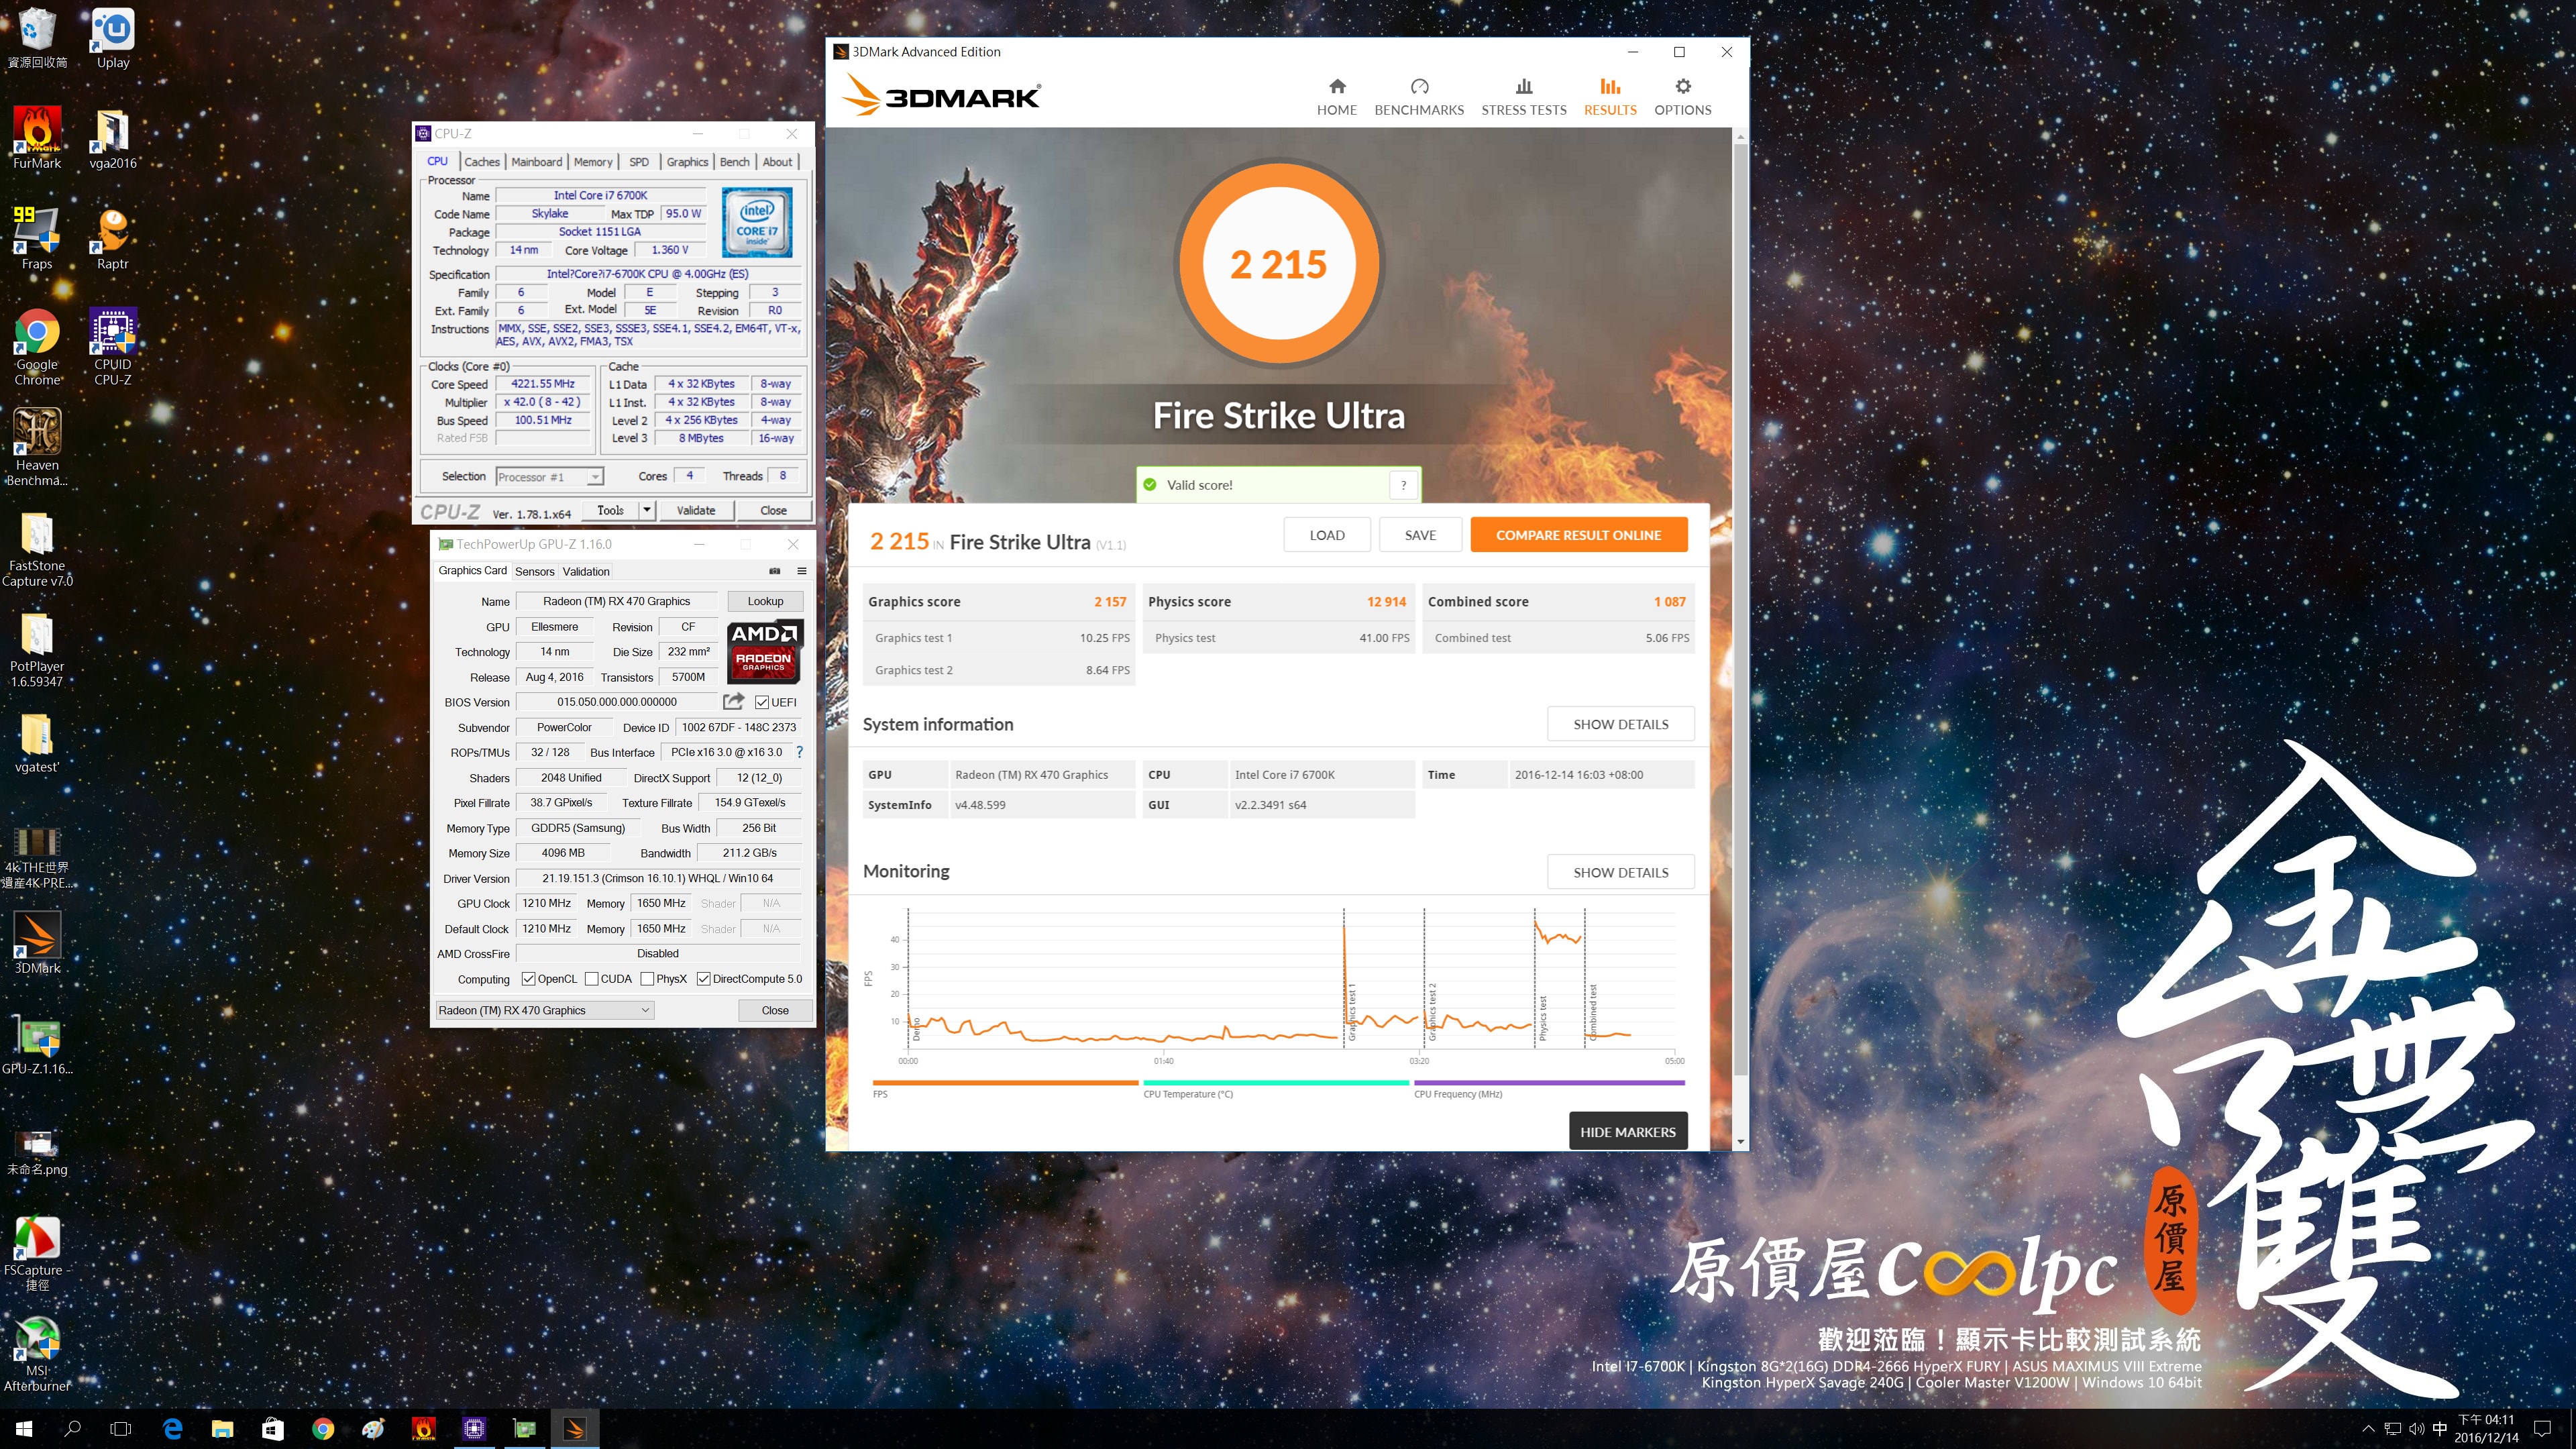Open the GPU-Z hamburger menu
This screenshot has height=1449, width=2576.
[801, 571]
